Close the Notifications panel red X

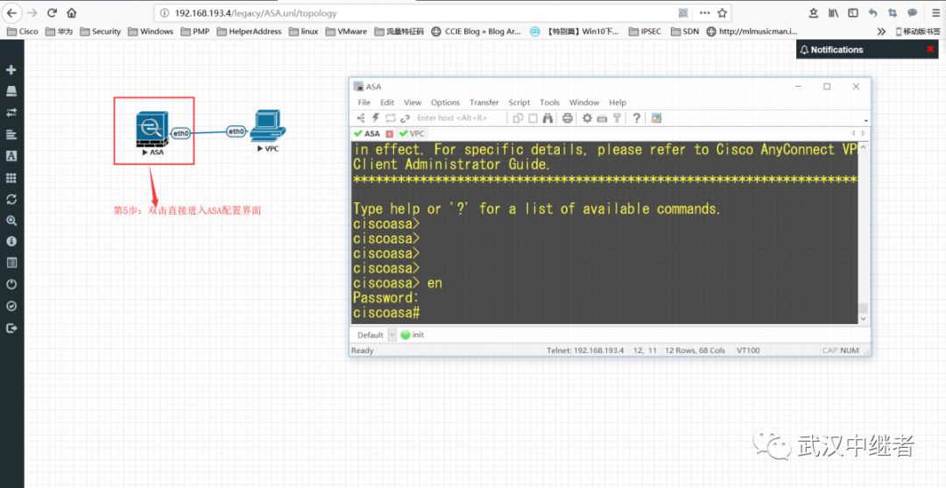(929, 49)
